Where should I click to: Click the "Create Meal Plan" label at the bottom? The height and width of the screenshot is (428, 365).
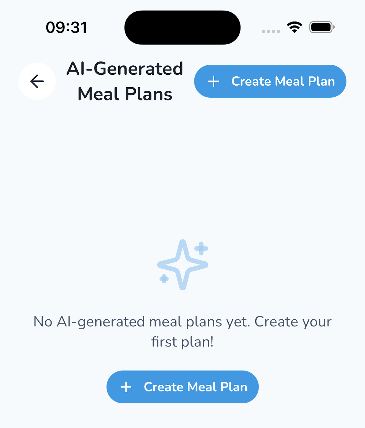click(195, 387)
